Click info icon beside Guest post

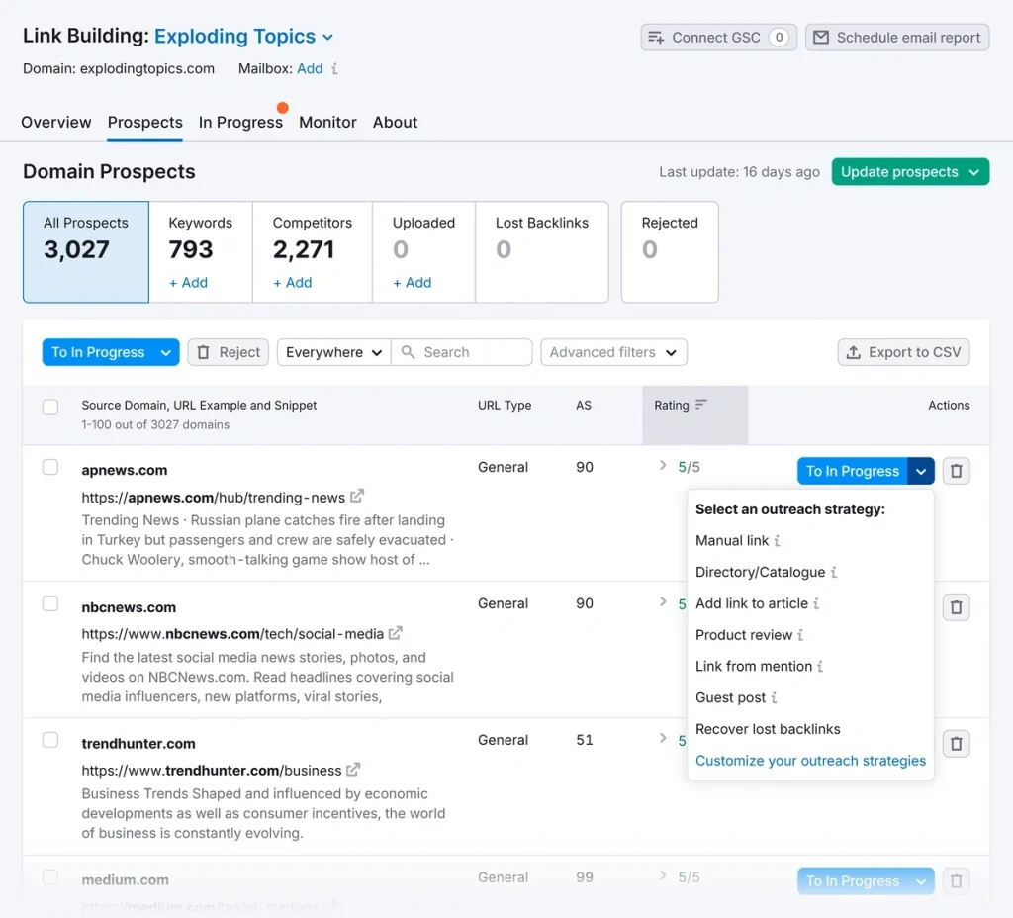774,697
